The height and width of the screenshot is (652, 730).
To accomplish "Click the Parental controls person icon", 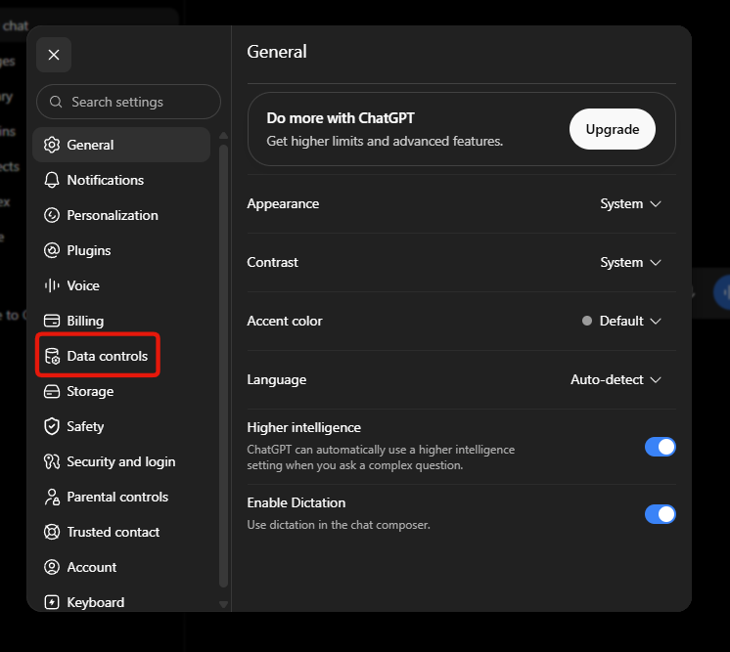I will tap(52, 498).
